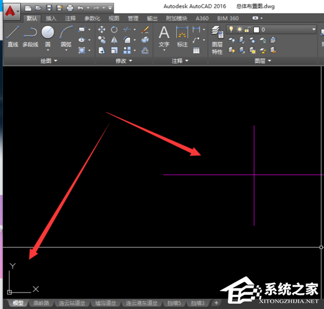Screen dimensions: 324x309
Task: Click New drawing in quick access toolbar
Action: tap(28, 8)
